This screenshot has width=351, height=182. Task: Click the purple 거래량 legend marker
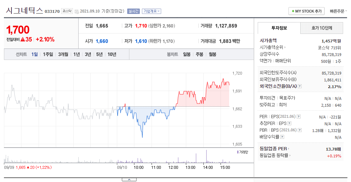point(238,152)
